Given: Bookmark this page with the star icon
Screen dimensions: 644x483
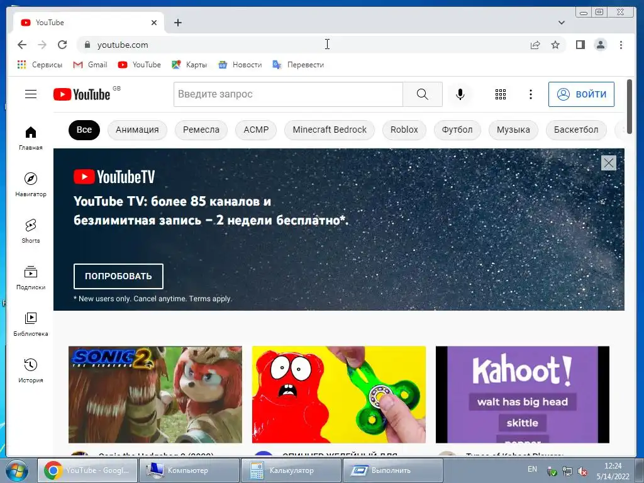Looking at the screenshot, I should point(555,45).
